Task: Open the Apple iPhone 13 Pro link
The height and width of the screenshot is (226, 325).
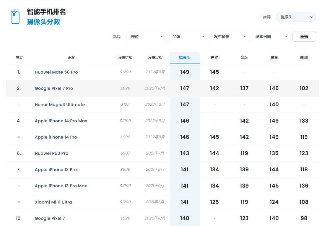Action: pyautogui.click(x=56, y=170)
